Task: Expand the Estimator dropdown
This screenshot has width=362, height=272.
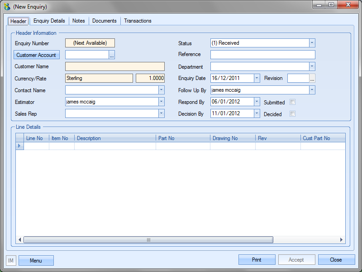Action: point(161,102)
